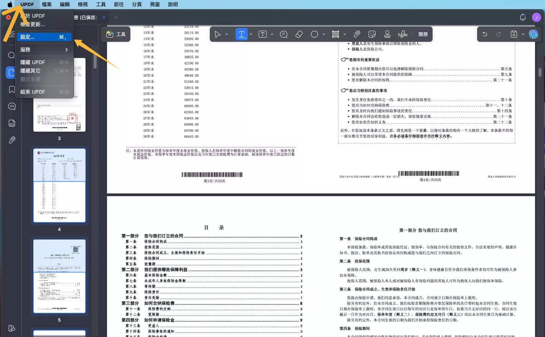The width and height of the screenshot is (545, 337).
Task: Open the comments sidebar panel
Action: click(12, 106)
